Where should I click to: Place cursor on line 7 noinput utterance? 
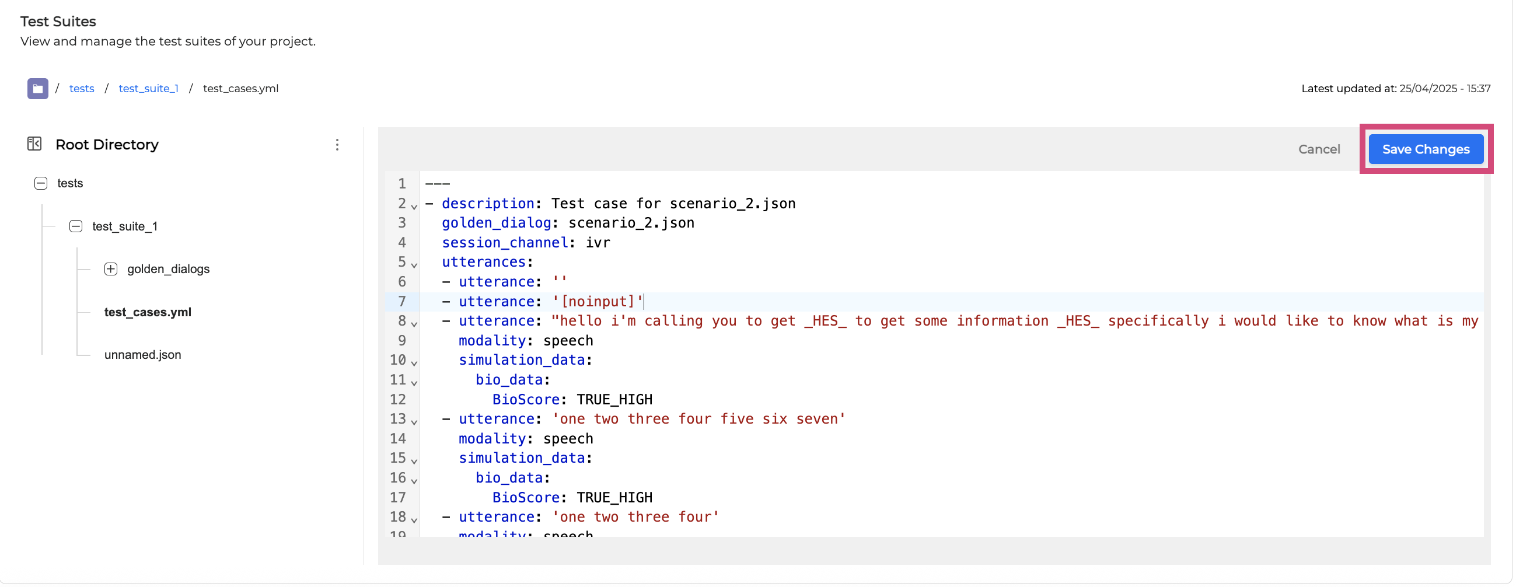[x=598, y=302]
